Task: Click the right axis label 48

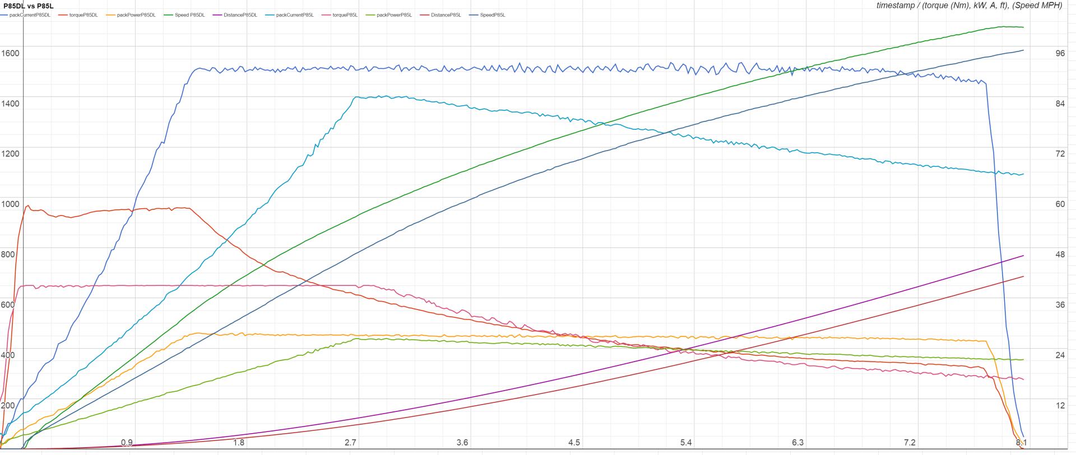Action: (x=1060, y=255)
